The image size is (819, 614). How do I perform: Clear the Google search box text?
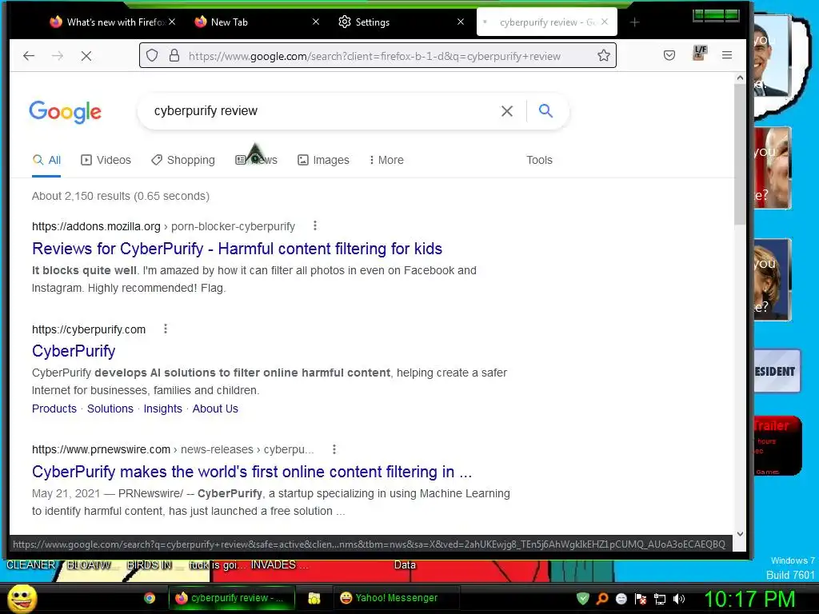click(x=506, y=110)
